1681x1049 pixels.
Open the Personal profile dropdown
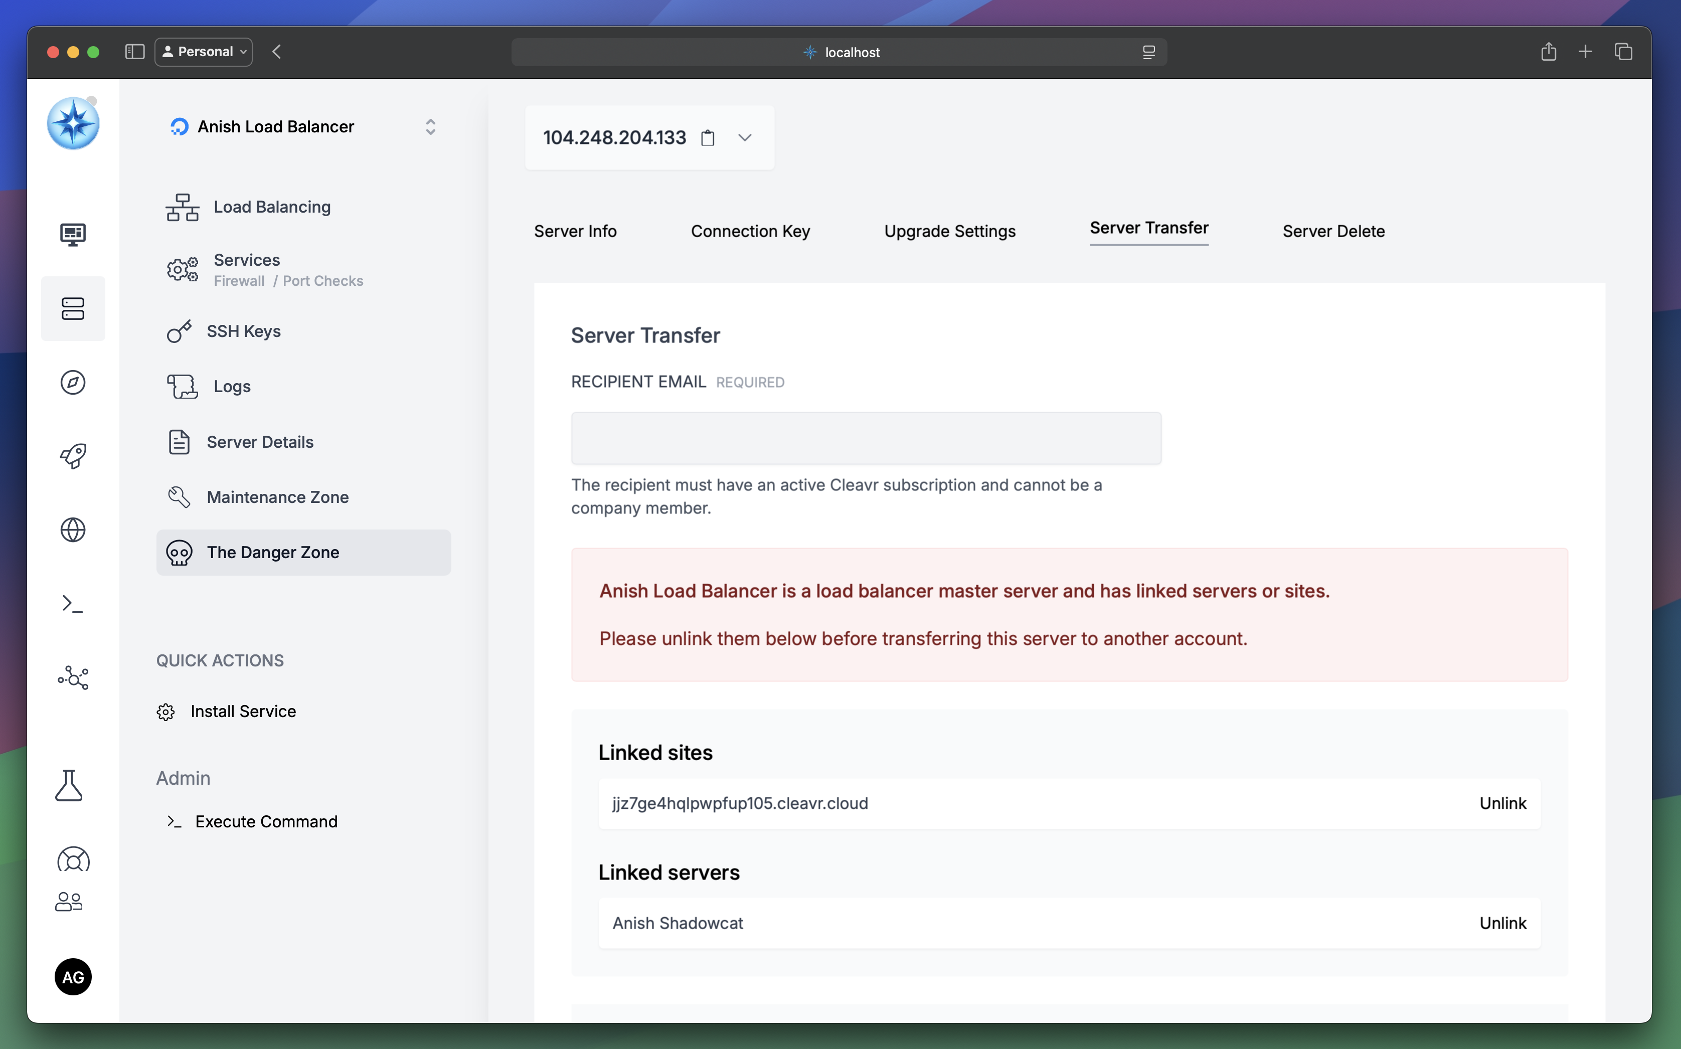[203, 52]
